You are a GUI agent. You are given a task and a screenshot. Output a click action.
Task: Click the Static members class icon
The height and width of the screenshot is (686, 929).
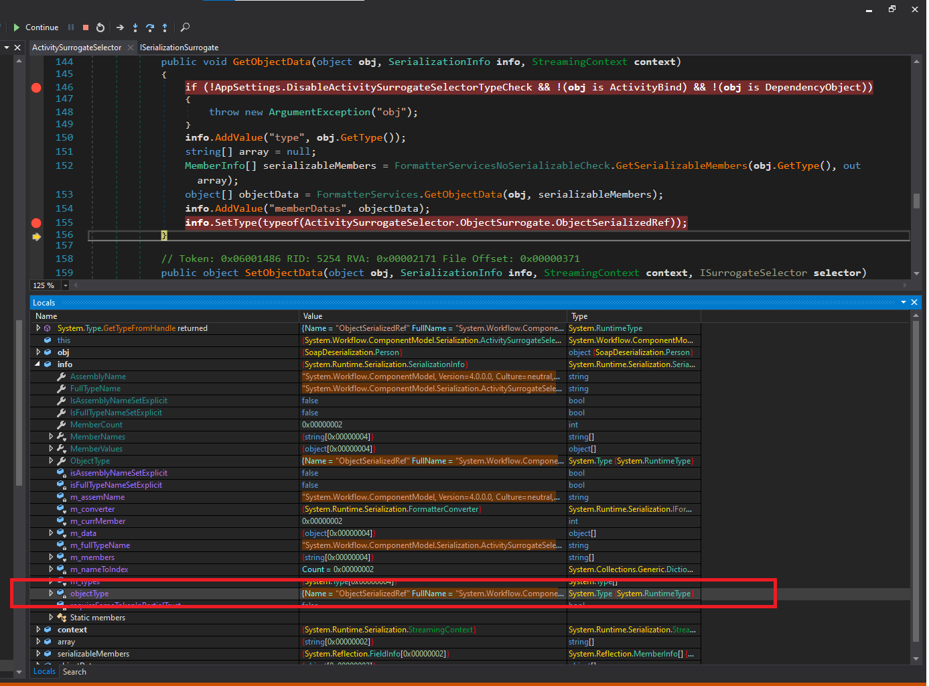(62, 618)
